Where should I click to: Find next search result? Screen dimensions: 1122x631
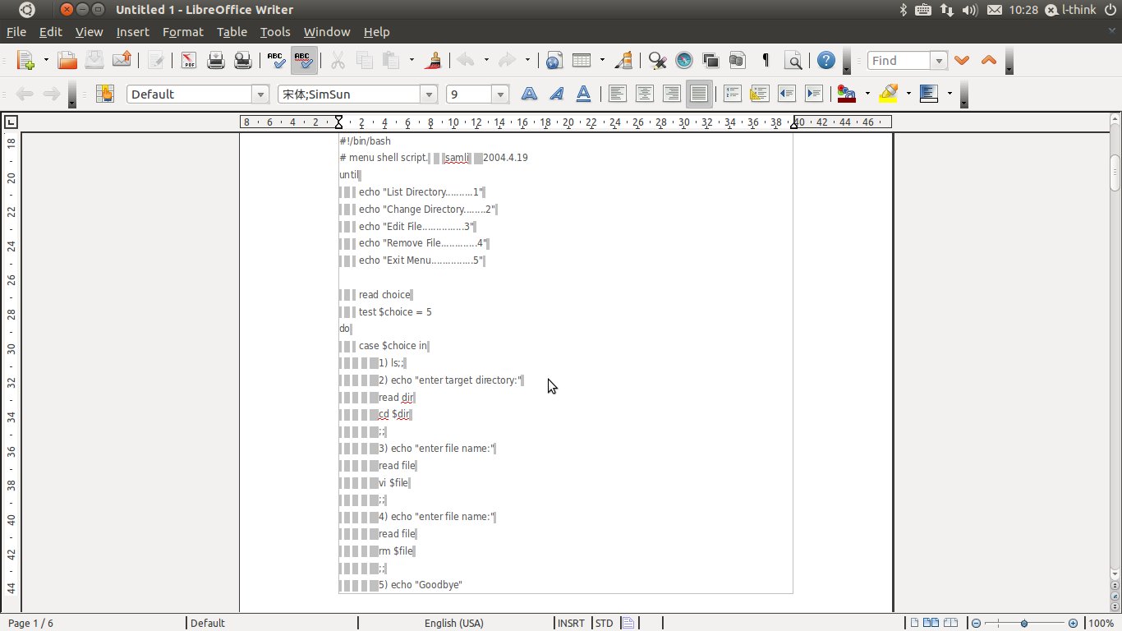coord(962,60)
